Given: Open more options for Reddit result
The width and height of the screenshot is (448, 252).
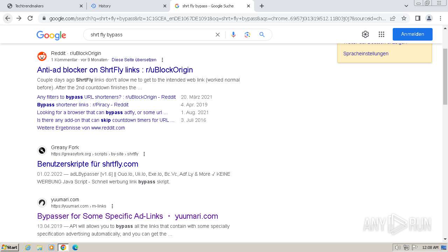Looking at the screenshot, I should pos(162,60).
